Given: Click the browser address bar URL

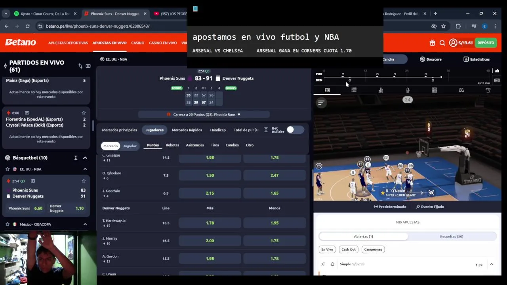Looking at the screenshot, I should (97, 26).
